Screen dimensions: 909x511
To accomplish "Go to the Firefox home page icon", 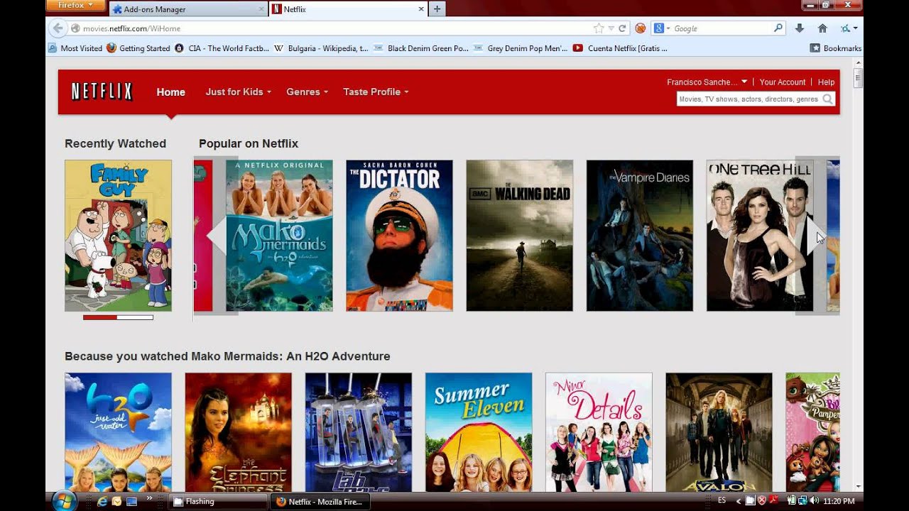I will (822, 28).
